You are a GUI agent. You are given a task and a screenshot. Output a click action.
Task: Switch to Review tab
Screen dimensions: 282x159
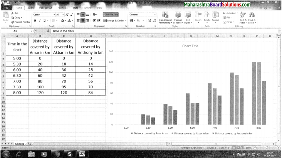pyautogui.click(x=87, y=8)
